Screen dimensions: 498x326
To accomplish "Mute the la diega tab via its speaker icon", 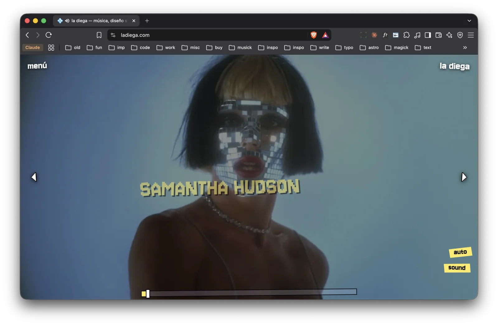I will (67, 21).
